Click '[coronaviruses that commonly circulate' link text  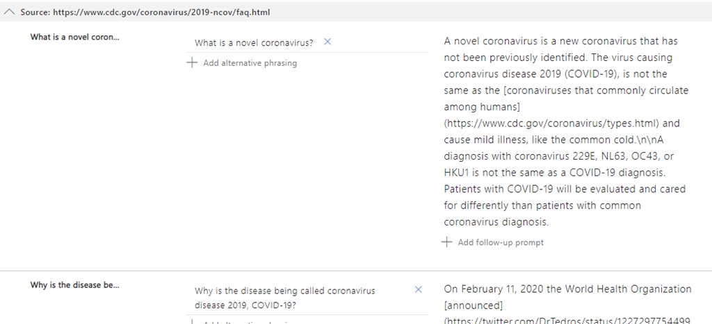pos(565,91)
